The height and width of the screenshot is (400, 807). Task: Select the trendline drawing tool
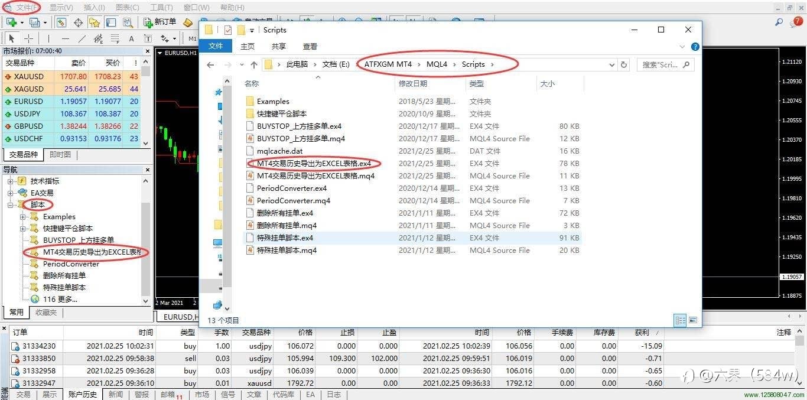83,39
